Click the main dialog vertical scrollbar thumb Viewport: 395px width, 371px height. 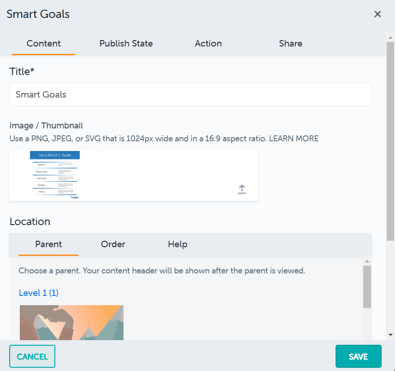pyautogui.click(x=390, y=138)
